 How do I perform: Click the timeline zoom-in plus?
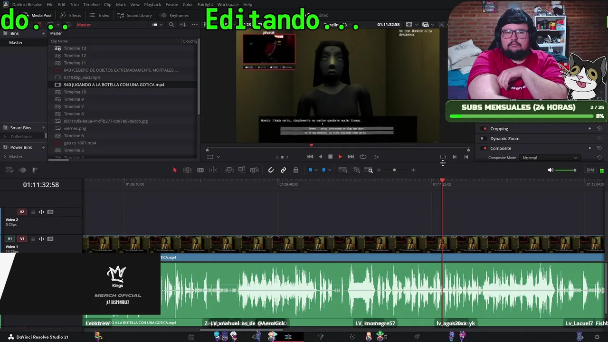pyautogui.click(x=413, y=170)
